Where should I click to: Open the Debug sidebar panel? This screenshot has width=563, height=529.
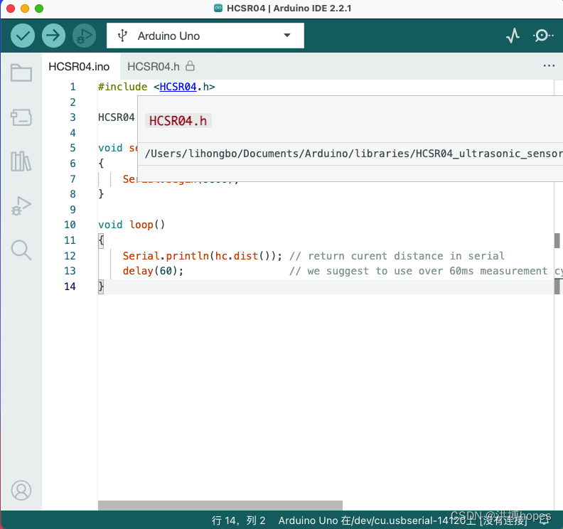pos(21,205)
